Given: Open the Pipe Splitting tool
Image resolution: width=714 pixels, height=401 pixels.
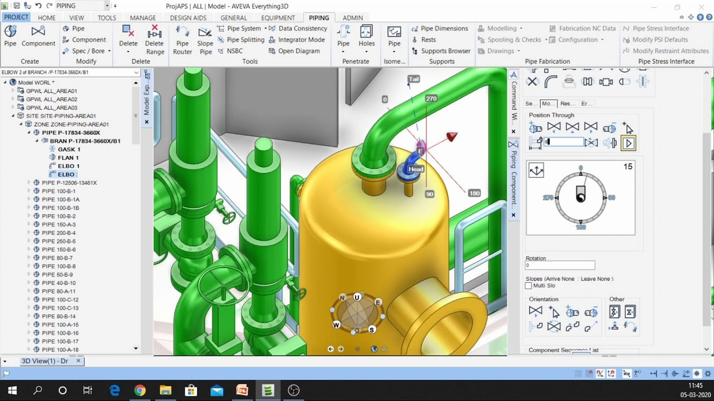Looking at the screenshot, I should [x=241, y=40].
